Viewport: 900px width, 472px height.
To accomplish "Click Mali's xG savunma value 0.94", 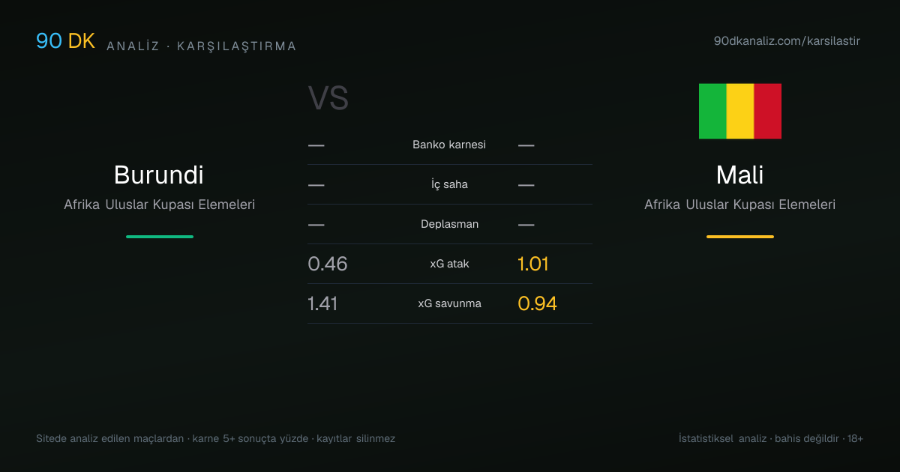I will point(537,303).
